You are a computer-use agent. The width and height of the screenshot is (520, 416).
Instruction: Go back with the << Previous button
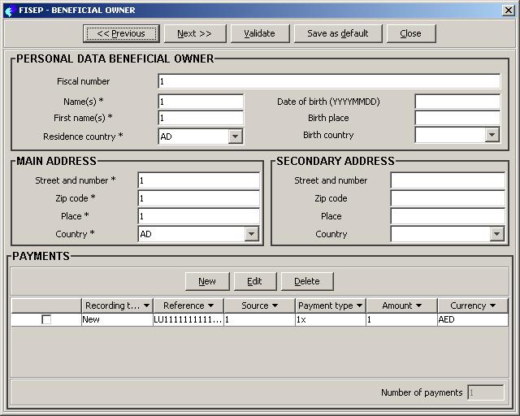click(x=120, y=33)
